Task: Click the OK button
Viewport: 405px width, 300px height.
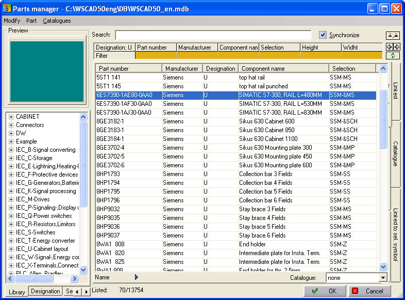Action: pos(325,291)
